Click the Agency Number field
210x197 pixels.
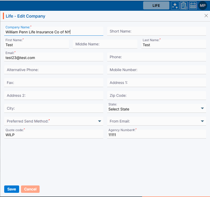(x=157, y=135)
